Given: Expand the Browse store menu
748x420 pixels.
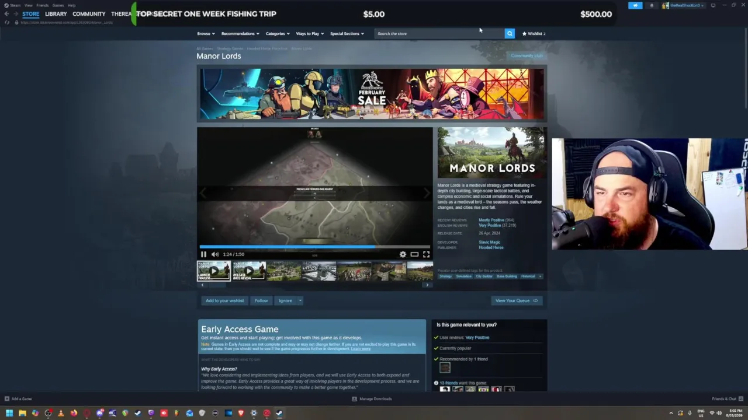Looking at the screenshot, I should pos(206,33).
